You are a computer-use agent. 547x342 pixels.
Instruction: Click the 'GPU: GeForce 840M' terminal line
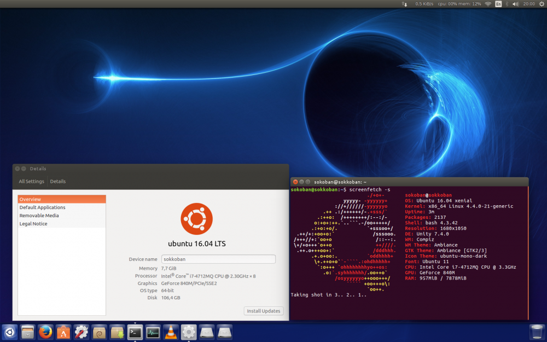[430, 273]
